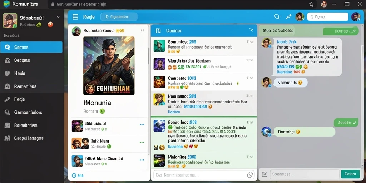Click the chat message input at bottom right

pyautogui.click(x=305, y=174)
